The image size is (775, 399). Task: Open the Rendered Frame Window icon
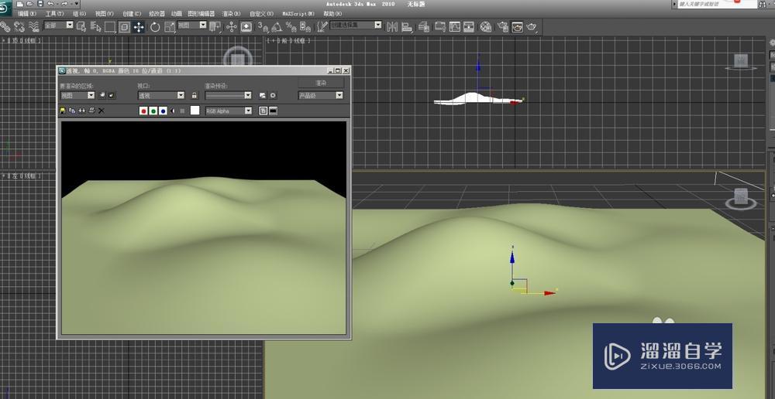click(x=517, y=26)
